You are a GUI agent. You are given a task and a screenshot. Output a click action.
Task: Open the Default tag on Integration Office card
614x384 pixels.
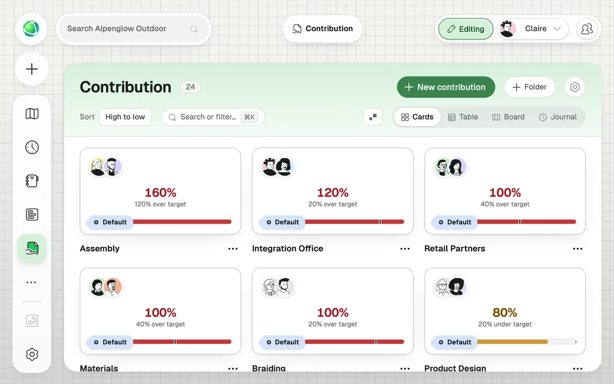tap(282, 222)
